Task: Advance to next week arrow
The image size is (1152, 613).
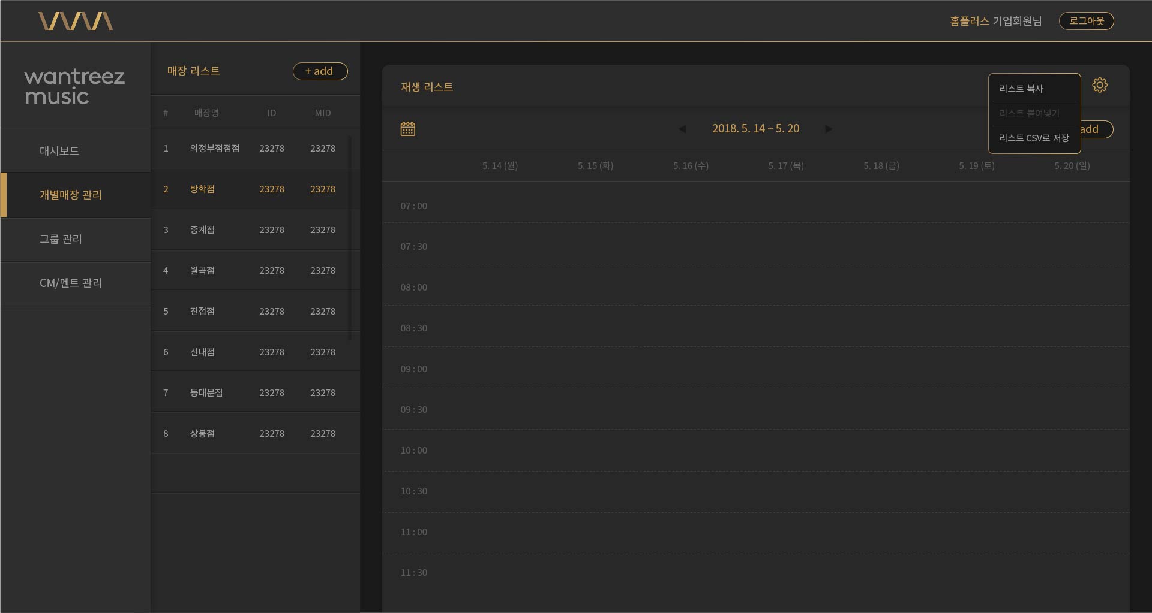Action: click(829, 129)
